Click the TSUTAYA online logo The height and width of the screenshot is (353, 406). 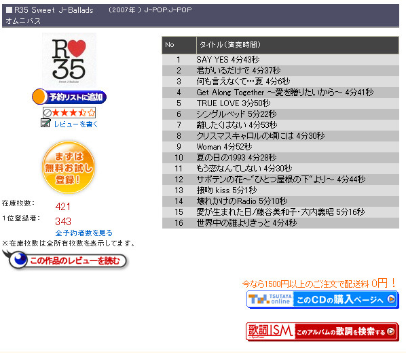270,299
